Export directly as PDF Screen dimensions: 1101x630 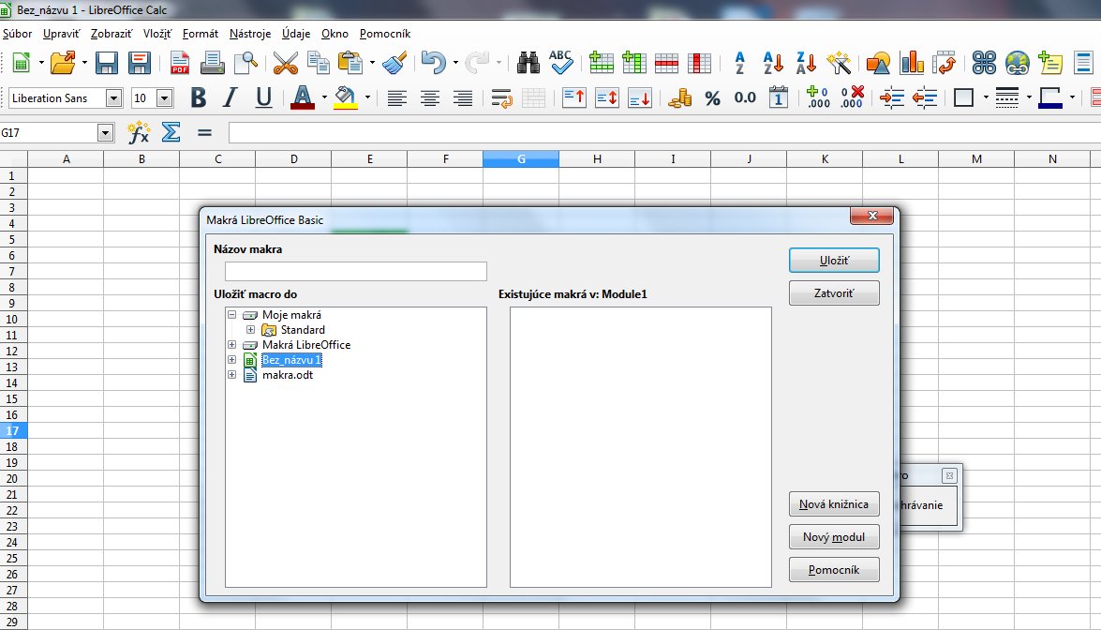pos(180,63)
